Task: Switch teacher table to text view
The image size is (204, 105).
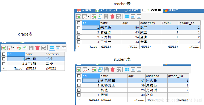Action: tap(139, 16)
